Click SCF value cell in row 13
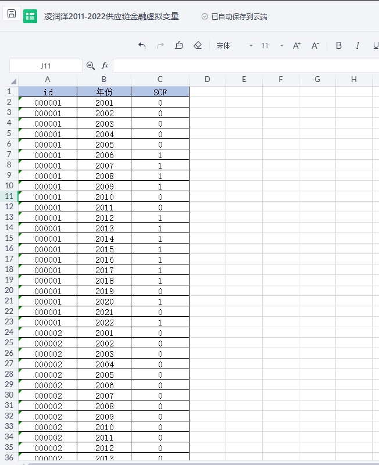This screenshot has width=379, height=465. tap(160, 217)
